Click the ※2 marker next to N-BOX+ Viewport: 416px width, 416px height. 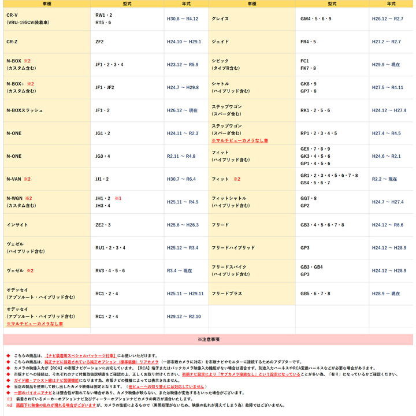[31, 84]
